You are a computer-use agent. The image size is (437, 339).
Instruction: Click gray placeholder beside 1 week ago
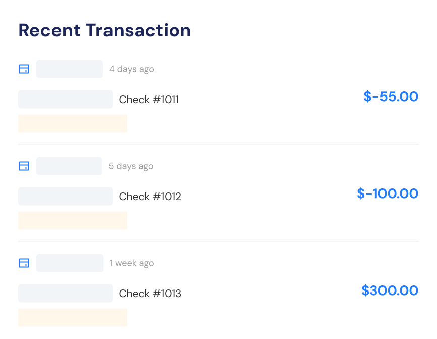[x=70, y=263]
